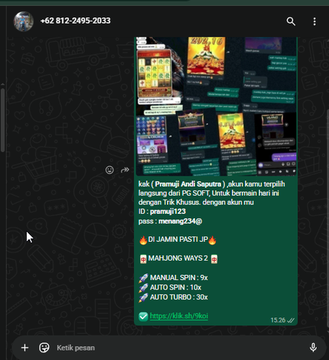329x360 pixels.
Task: Click the "DI JAMIN PASTI JP" line
Action: click(178, 240)
